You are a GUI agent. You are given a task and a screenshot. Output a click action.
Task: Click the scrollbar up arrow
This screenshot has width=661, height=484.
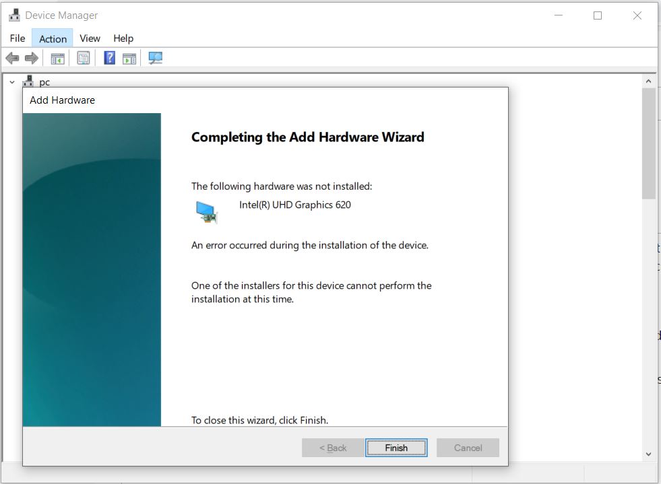pos(649,79)
